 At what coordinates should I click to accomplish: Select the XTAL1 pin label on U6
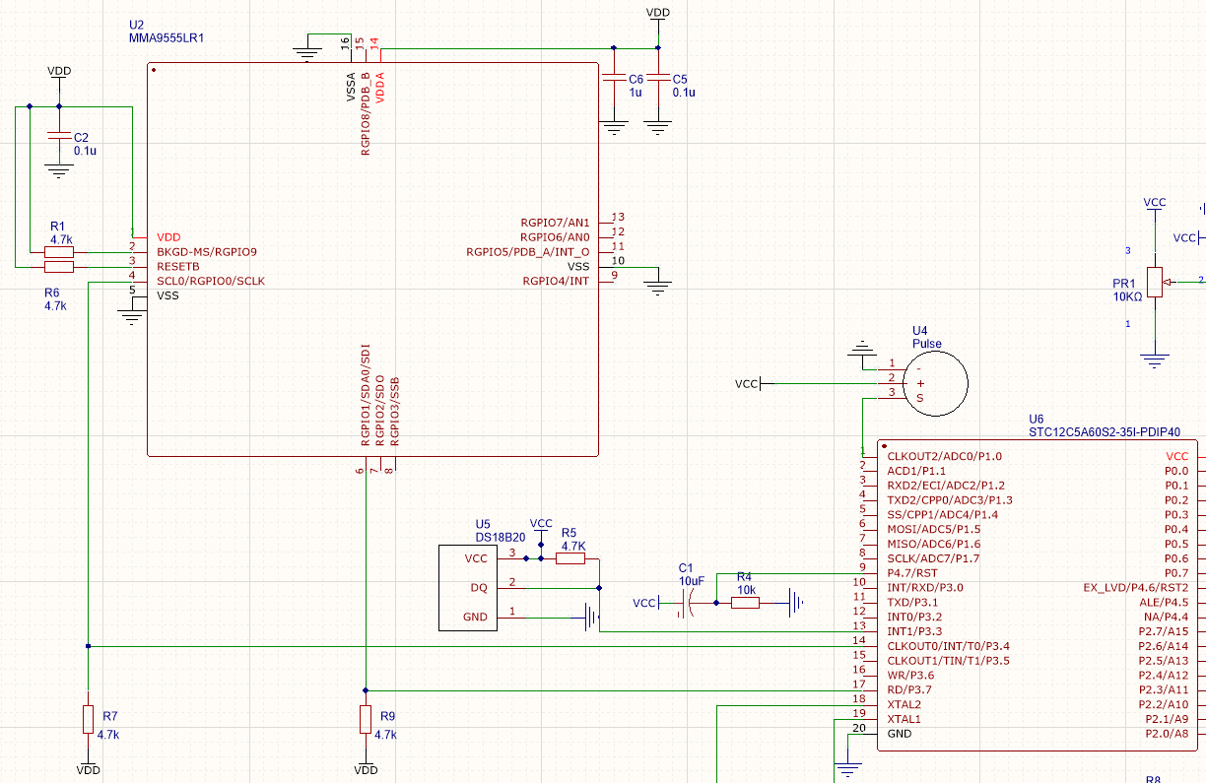point(904,719)
